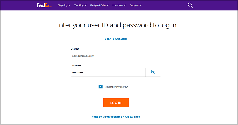
Task: Click the 'Password' field label
Action: point(76,66)
